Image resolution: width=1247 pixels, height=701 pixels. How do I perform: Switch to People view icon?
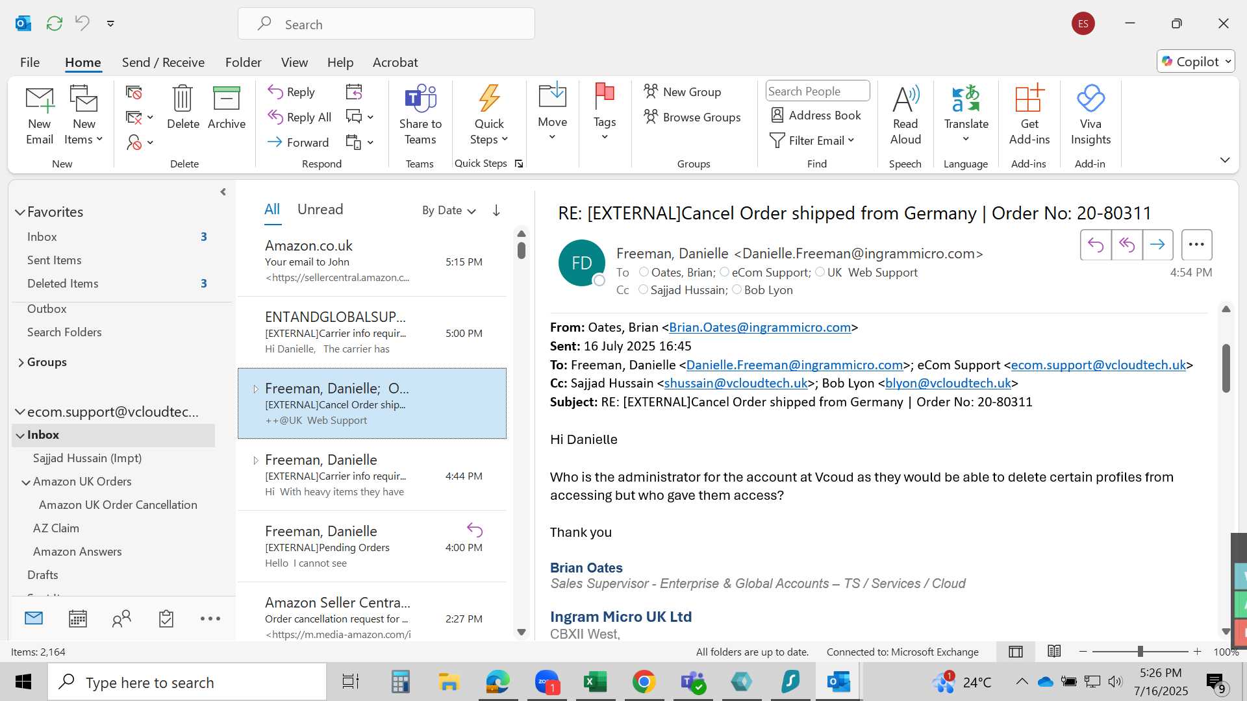coord(121,619)
